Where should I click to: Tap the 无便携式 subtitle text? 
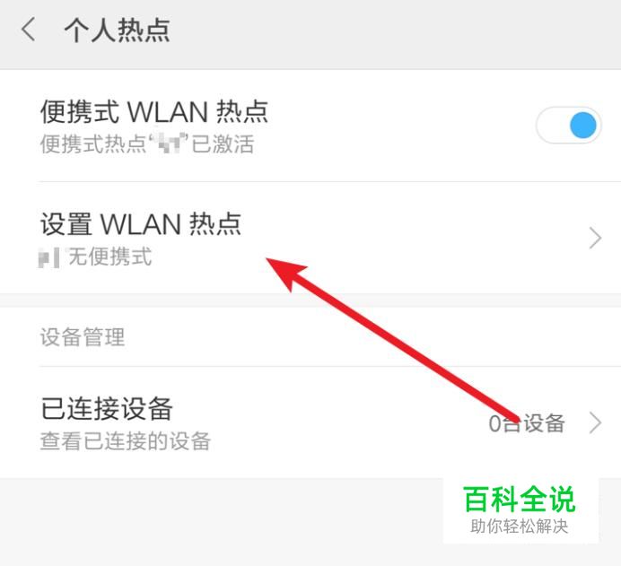(110, 257)
